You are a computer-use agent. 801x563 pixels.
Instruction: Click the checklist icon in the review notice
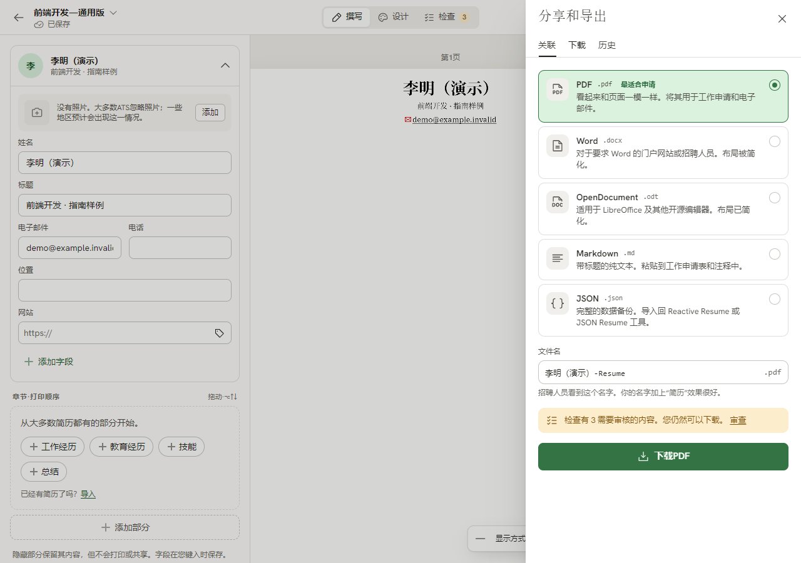click(x=552, y=420)
